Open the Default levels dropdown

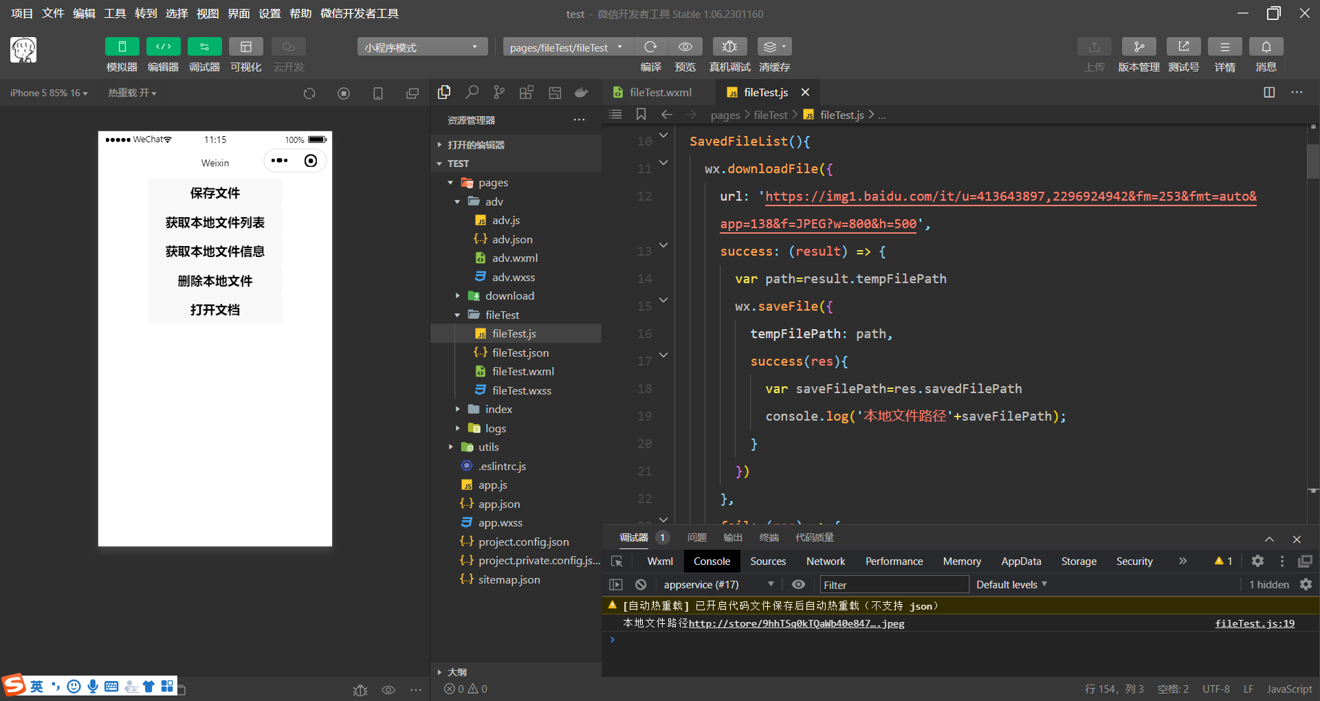(1011, 584)
